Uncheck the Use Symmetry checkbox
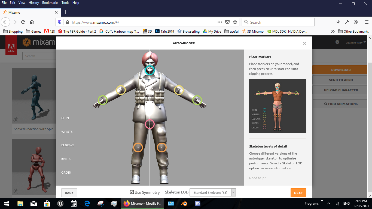The width and height of the screenshot is (372, 209). tap(132, 192)
